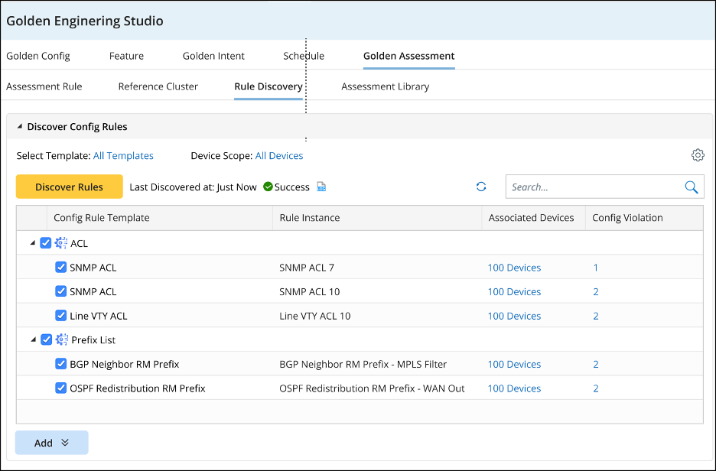The height and width of the screenshot is (471, 716).
Task: Open settings gear icon in Discover Config Rules
Action: 697,155
